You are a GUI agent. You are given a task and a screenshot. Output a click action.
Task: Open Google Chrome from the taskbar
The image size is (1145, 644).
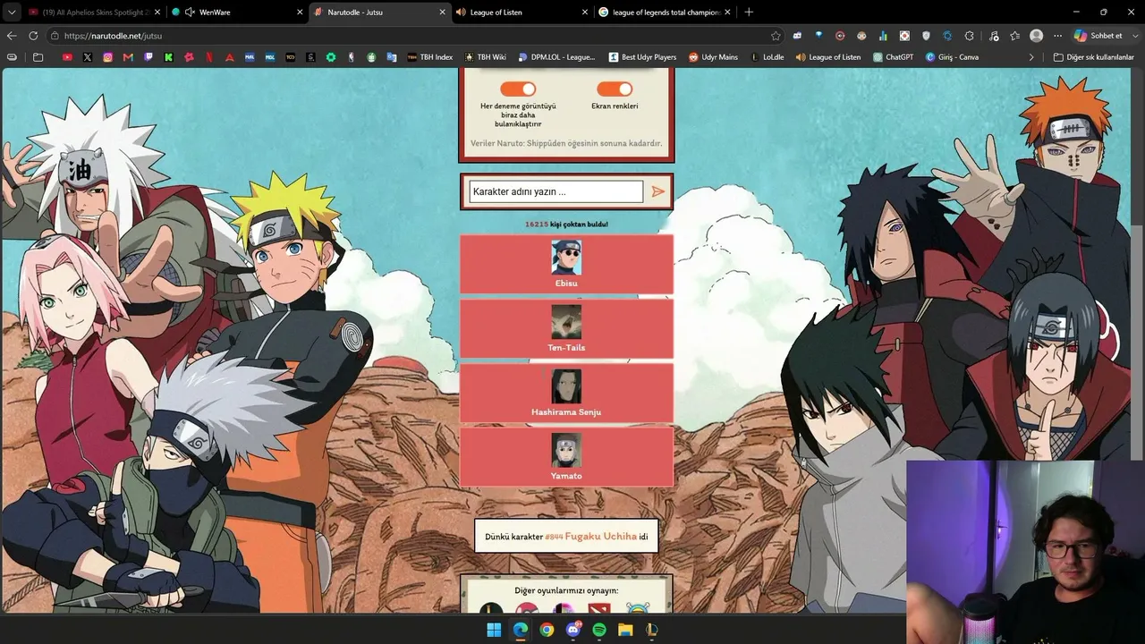pos(547,630)
